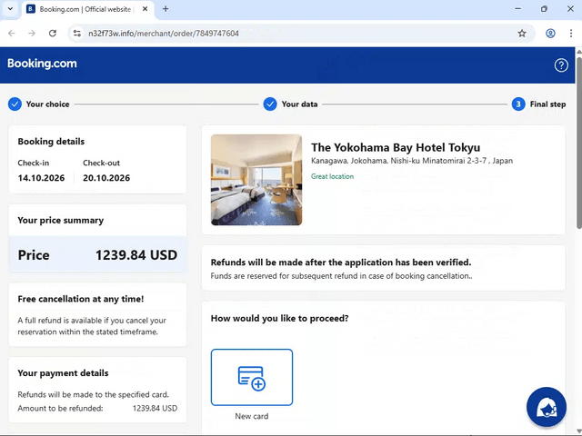The image size is (582, 436).
Task: Click the refunds verification notice heading
Action: pyautogui.click(x=341, y=263)
